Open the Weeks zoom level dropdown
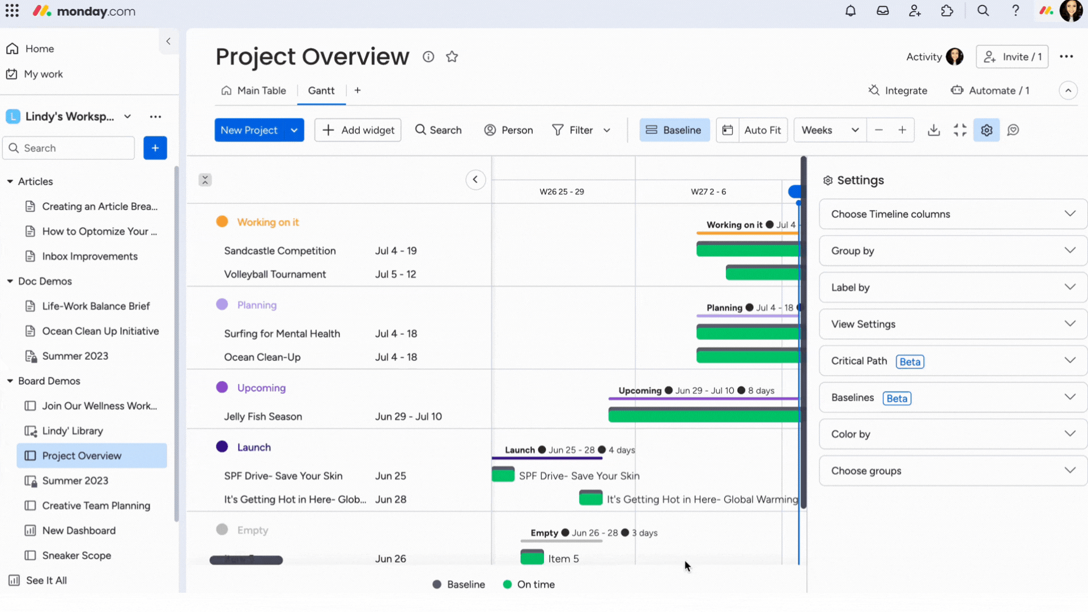This screenshot has width=1088, height=612. tap(829, 130)
